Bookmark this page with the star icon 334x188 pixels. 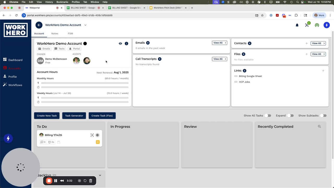point(263,15)
